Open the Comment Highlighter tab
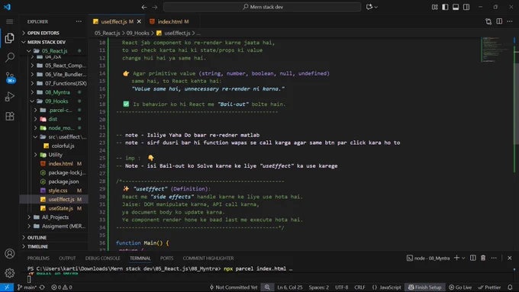This screenshot has width=519, height=292. coord(208,258)
